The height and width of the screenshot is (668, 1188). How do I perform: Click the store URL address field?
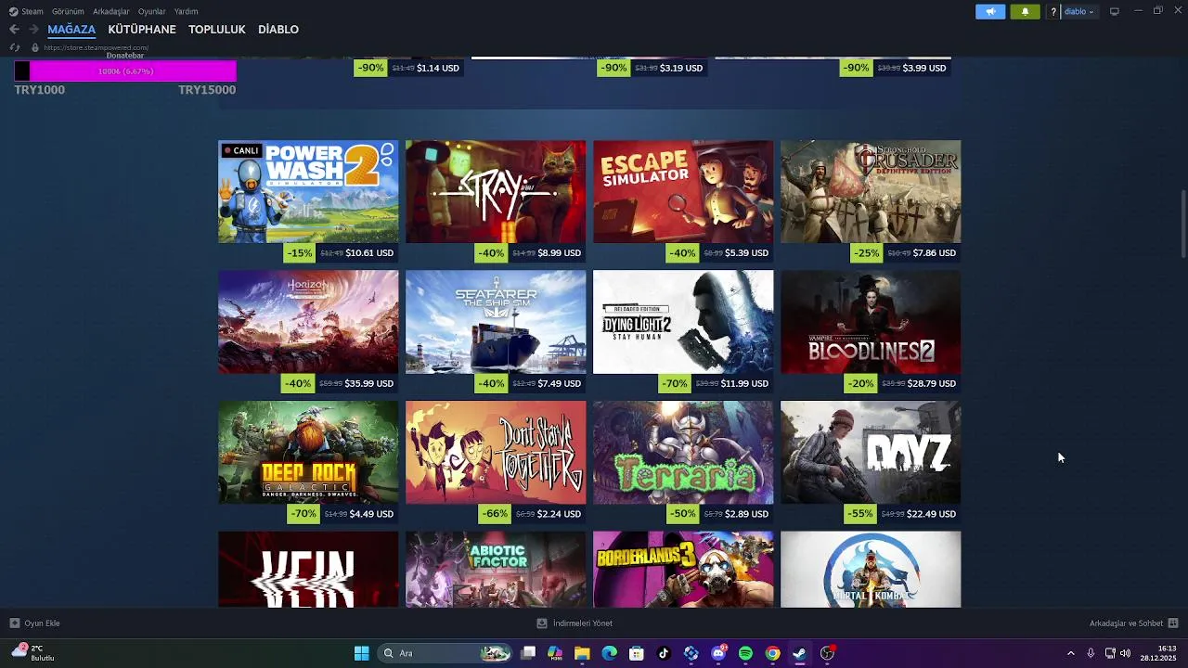[x=96, y=47]
